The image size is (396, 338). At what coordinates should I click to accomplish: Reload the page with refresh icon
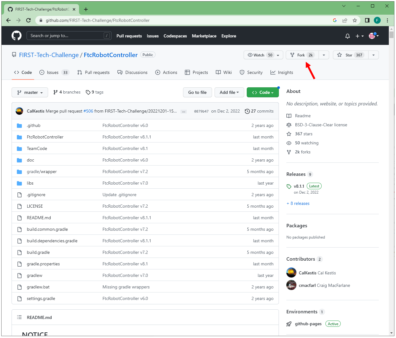coord(28,20)
